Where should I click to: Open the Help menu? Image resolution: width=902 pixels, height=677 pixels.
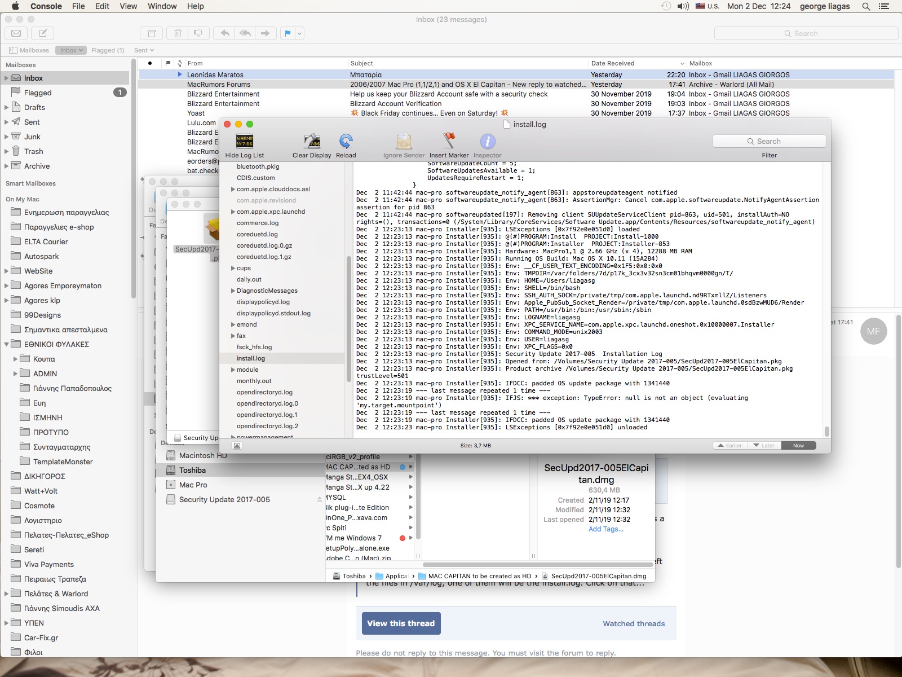[x=196, y=6]
